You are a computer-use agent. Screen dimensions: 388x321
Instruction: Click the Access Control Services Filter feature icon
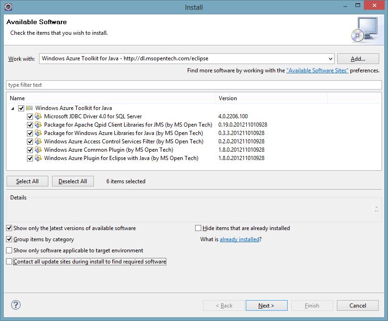39,141
